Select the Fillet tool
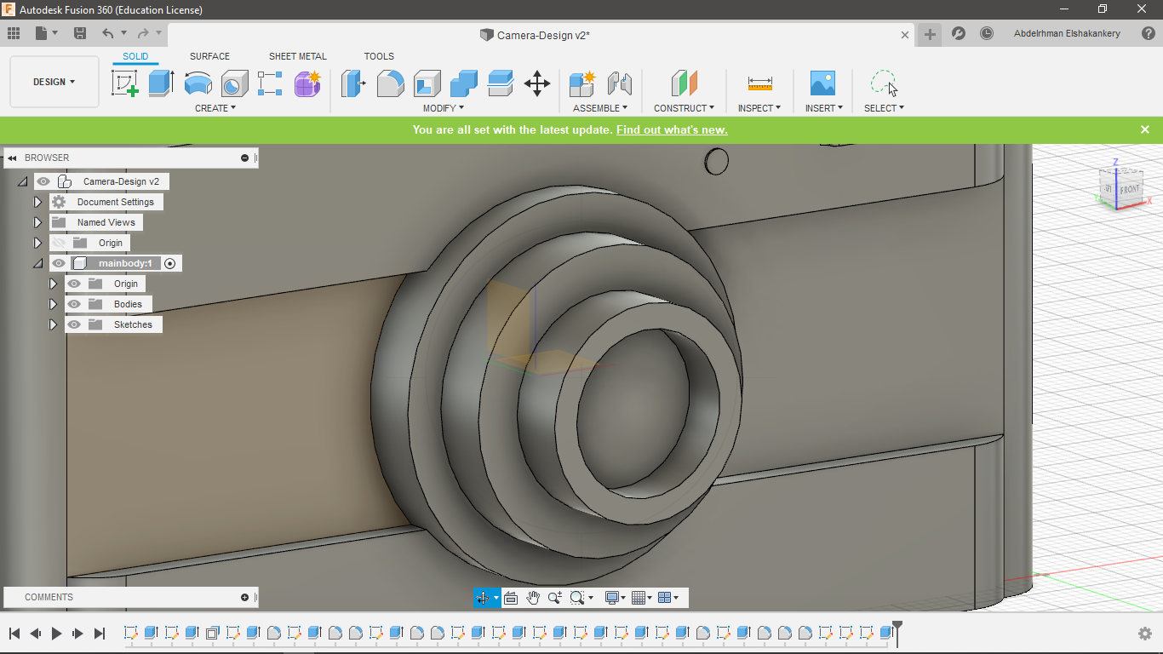The image size is (1163, 654). click(x=391, y=83)
